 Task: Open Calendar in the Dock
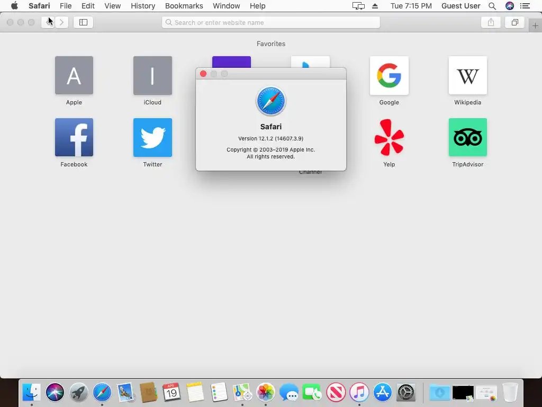(x=171, y=392)
